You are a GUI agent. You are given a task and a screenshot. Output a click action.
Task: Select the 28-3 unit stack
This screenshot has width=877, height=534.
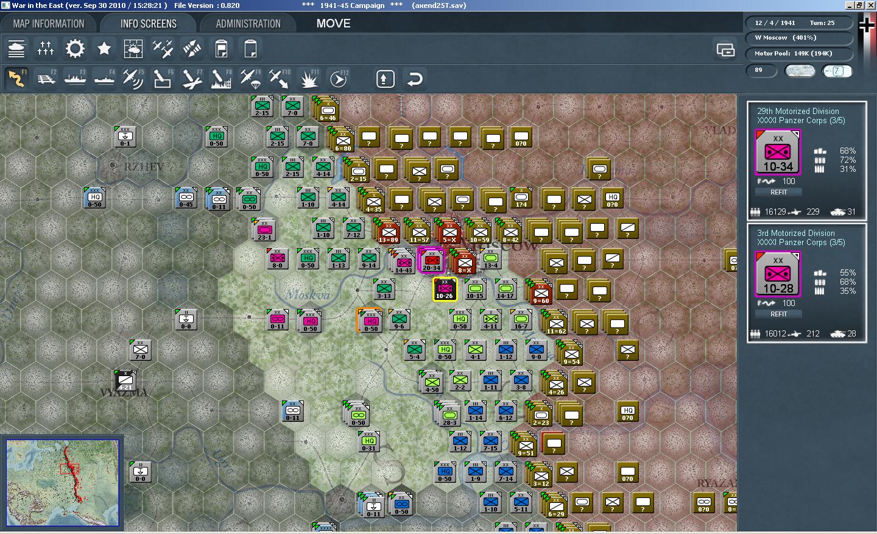click(449, 413)
